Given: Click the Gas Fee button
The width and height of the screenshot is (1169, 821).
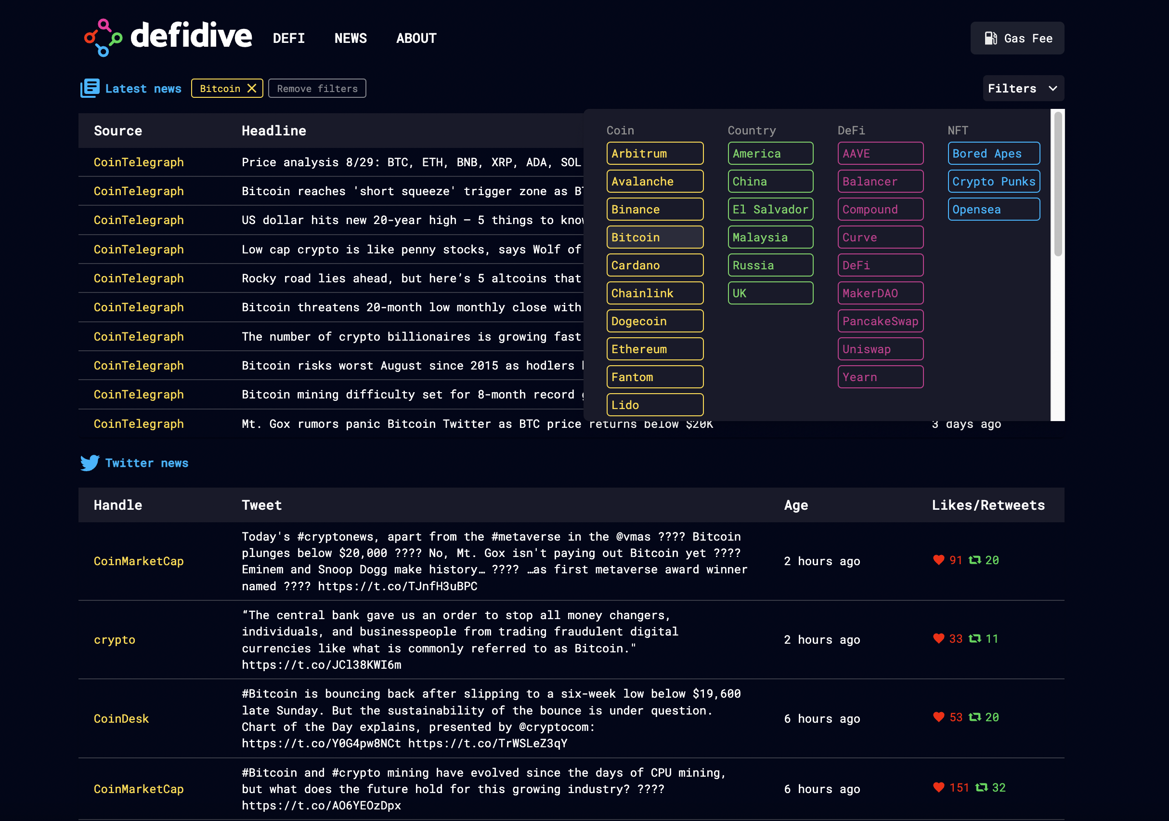Looking at the screenshot, I should [1017, 38].
